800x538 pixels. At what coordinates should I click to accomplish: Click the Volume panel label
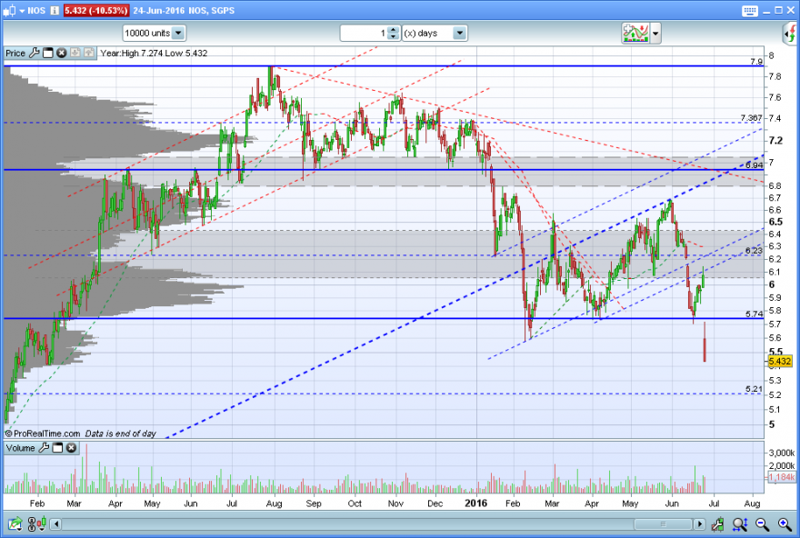pyautogui.click(x=20, y=448)
